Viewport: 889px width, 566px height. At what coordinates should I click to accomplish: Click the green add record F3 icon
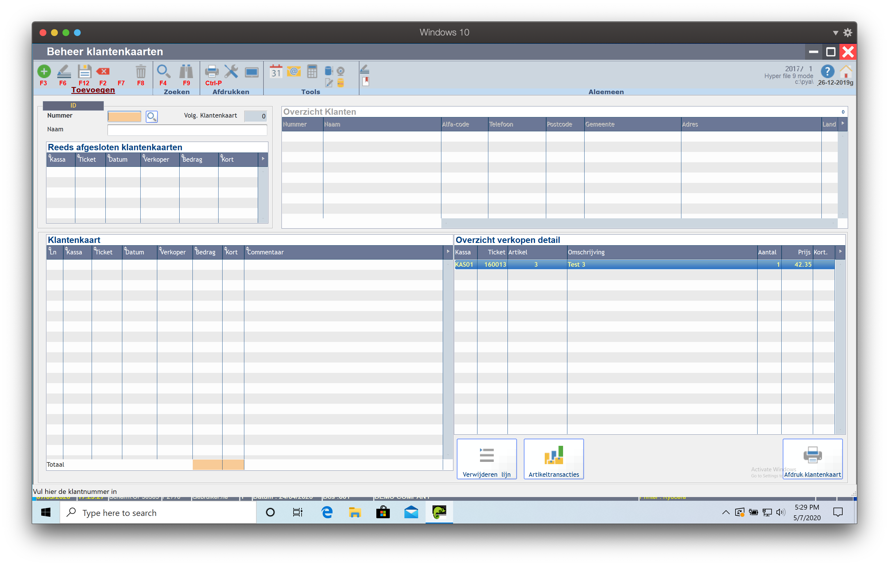point(44,72)
